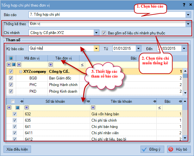
Task: Click the Tên đơn vị filter operator icon
Action: coord(51,64)
